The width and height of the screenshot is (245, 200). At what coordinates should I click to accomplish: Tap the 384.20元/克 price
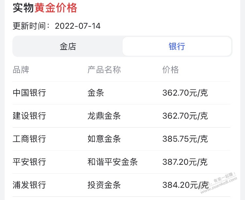[x=186, y=185]
